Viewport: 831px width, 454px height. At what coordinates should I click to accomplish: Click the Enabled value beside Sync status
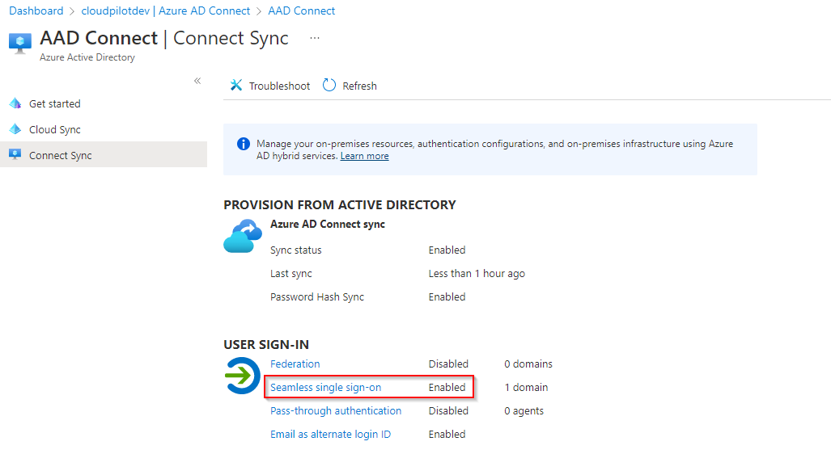[x=447, y=250]
